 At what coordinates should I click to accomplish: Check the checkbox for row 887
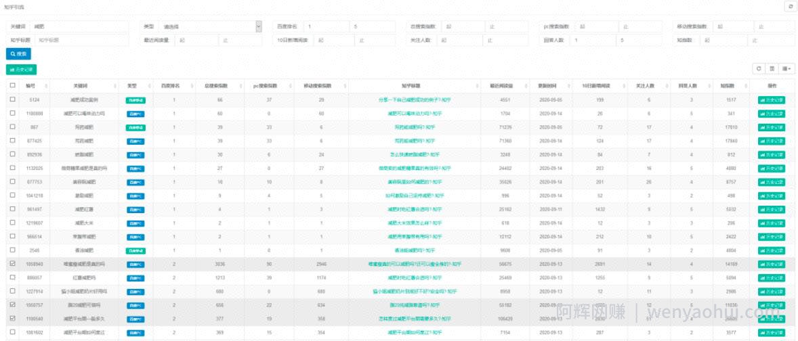pos(13,127)
